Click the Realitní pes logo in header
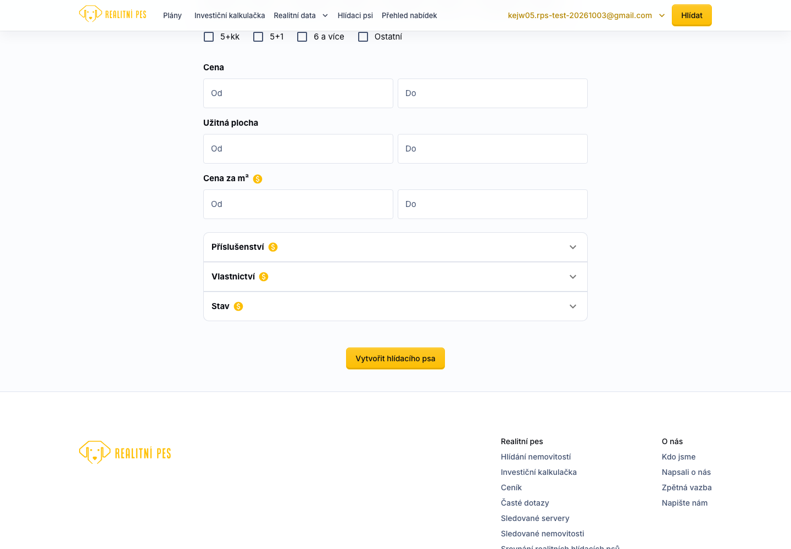This screenshot has width=791, height=549. tap(113, 14)
